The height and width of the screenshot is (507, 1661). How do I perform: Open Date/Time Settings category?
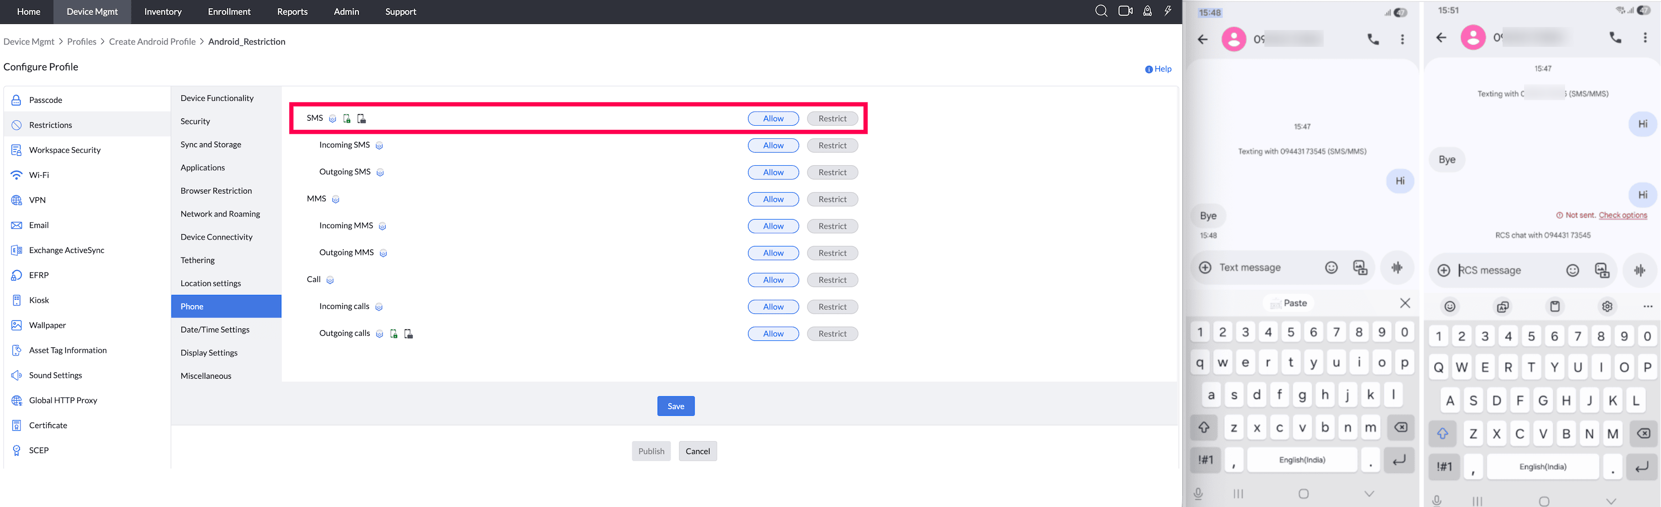coord(226,330)
